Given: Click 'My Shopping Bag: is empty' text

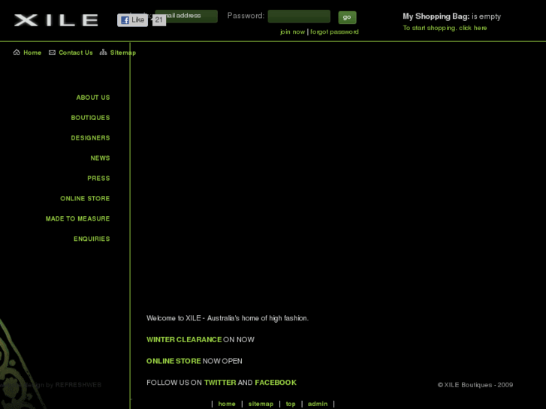Looking at the screenshot, I should 451,17.
